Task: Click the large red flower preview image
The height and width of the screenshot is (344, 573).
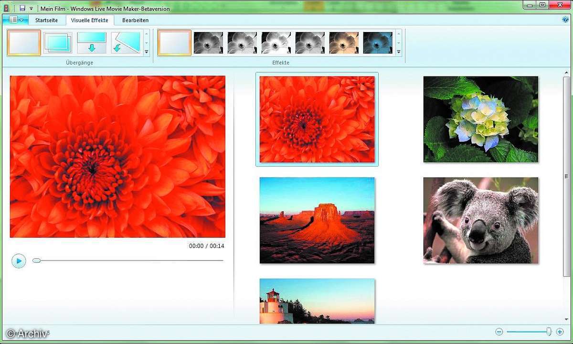Action: point(117,157)
